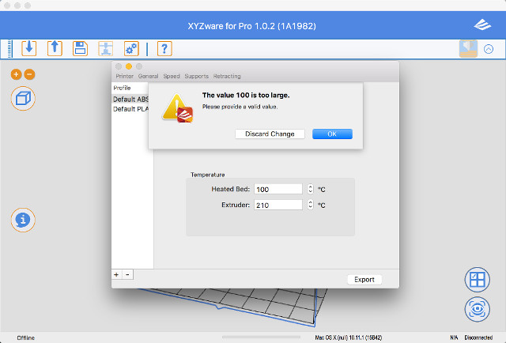The width and height of the screenshot is (506, 343).
Task: Switch to the Supports tab
Action: click(x=197, y=76)
